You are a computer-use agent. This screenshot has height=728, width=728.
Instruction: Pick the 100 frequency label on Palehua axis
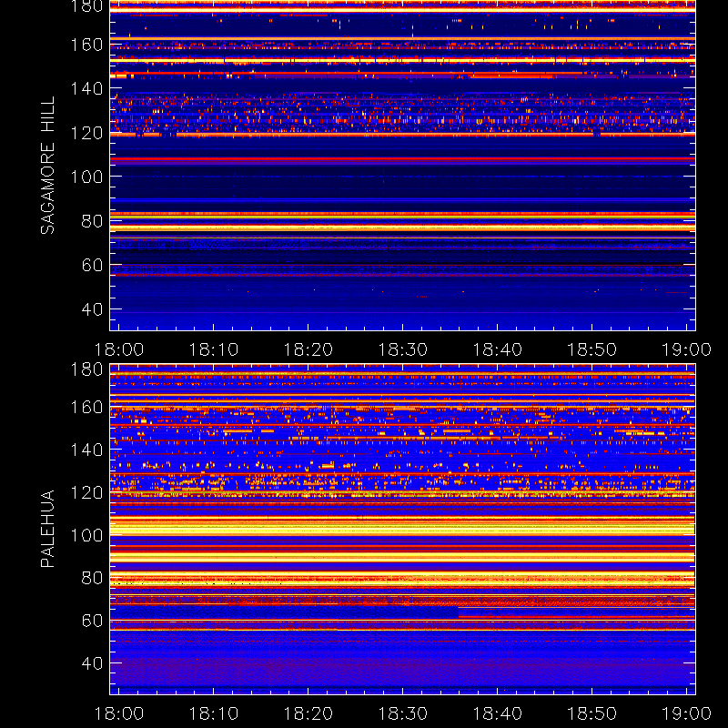[x=86, y=536]
